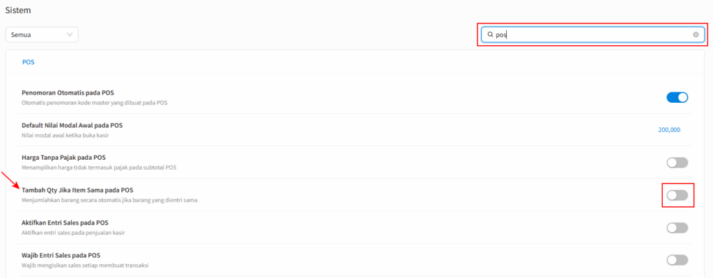The height and width of the screenshot is (278, 713).
Task: Select the POS section tab
Action: [28, 63]
